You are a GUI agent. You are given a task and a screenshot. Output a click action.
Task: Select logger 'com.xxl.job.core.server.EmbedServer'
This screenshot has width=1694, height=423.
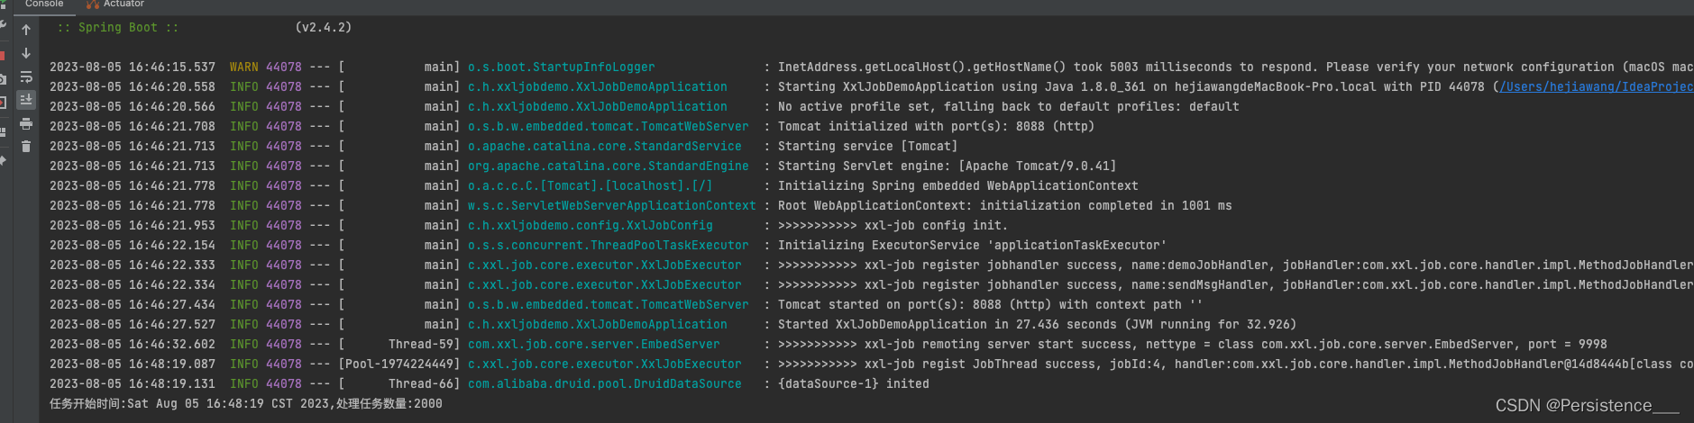point(594,344)
